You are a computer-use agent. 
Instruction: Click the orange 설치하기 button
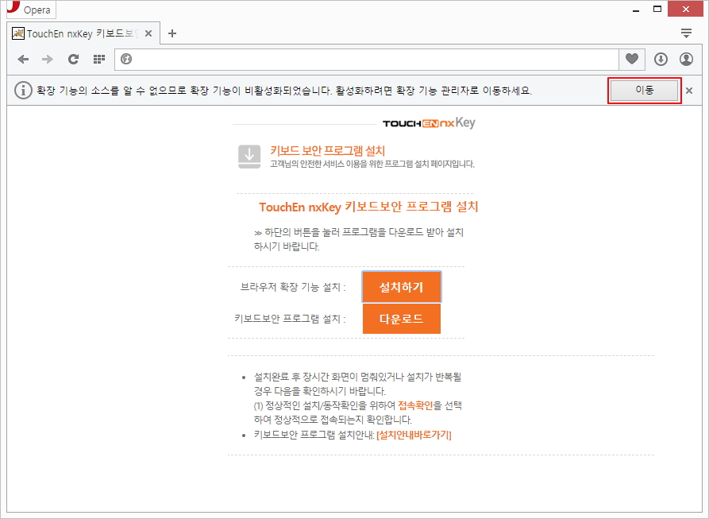coord(402,287)
